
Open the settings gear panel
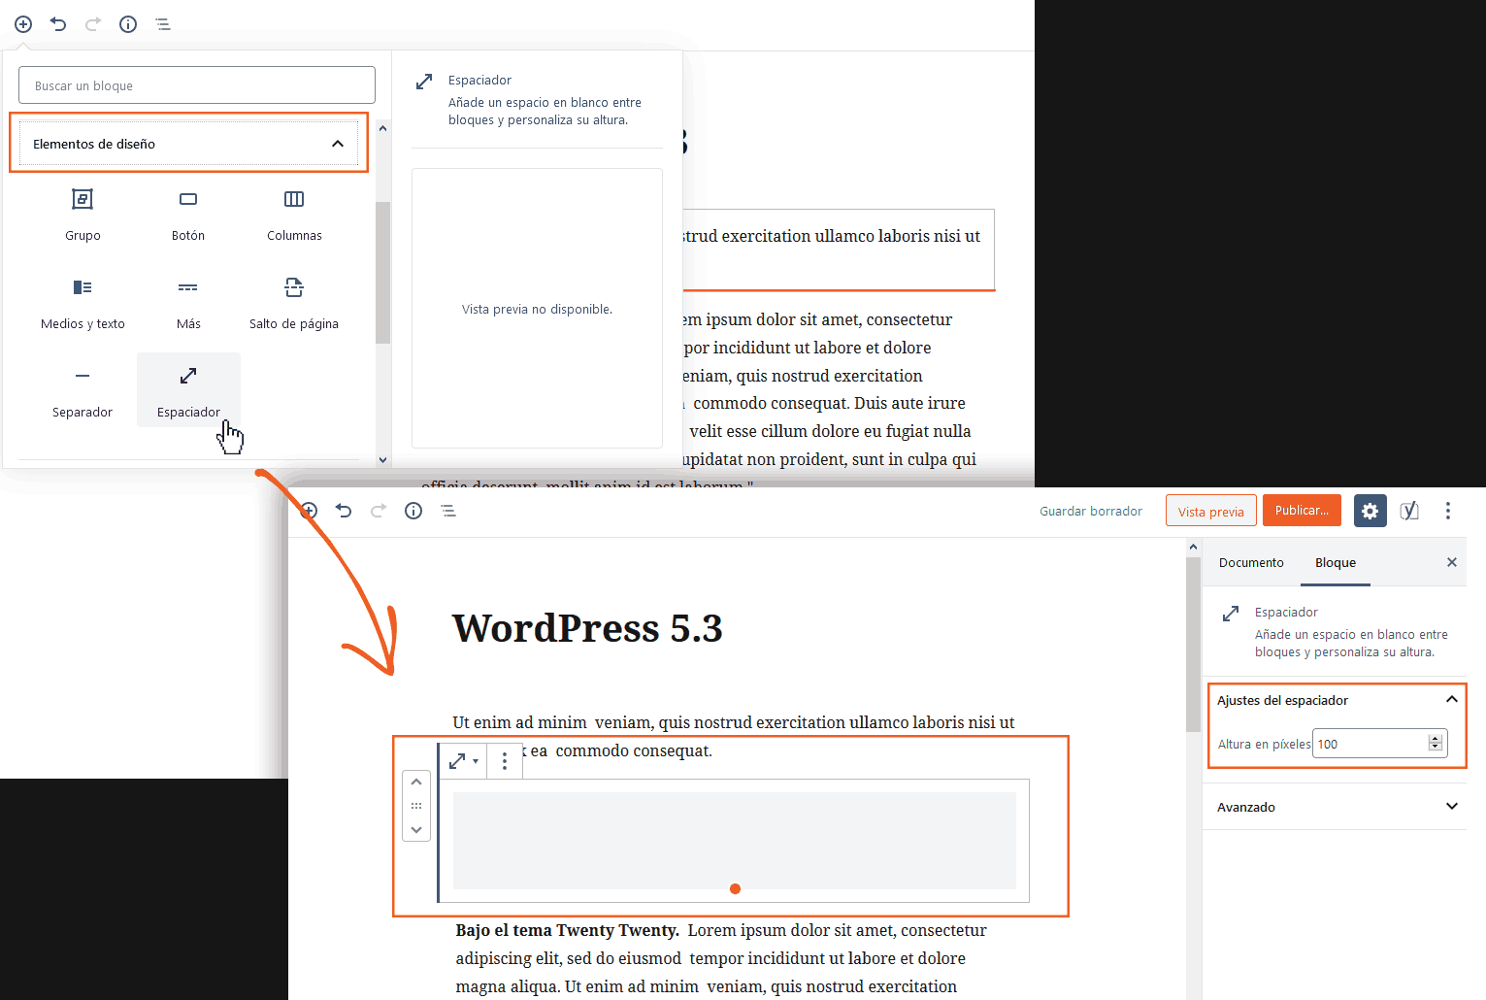click(1370, 511)
